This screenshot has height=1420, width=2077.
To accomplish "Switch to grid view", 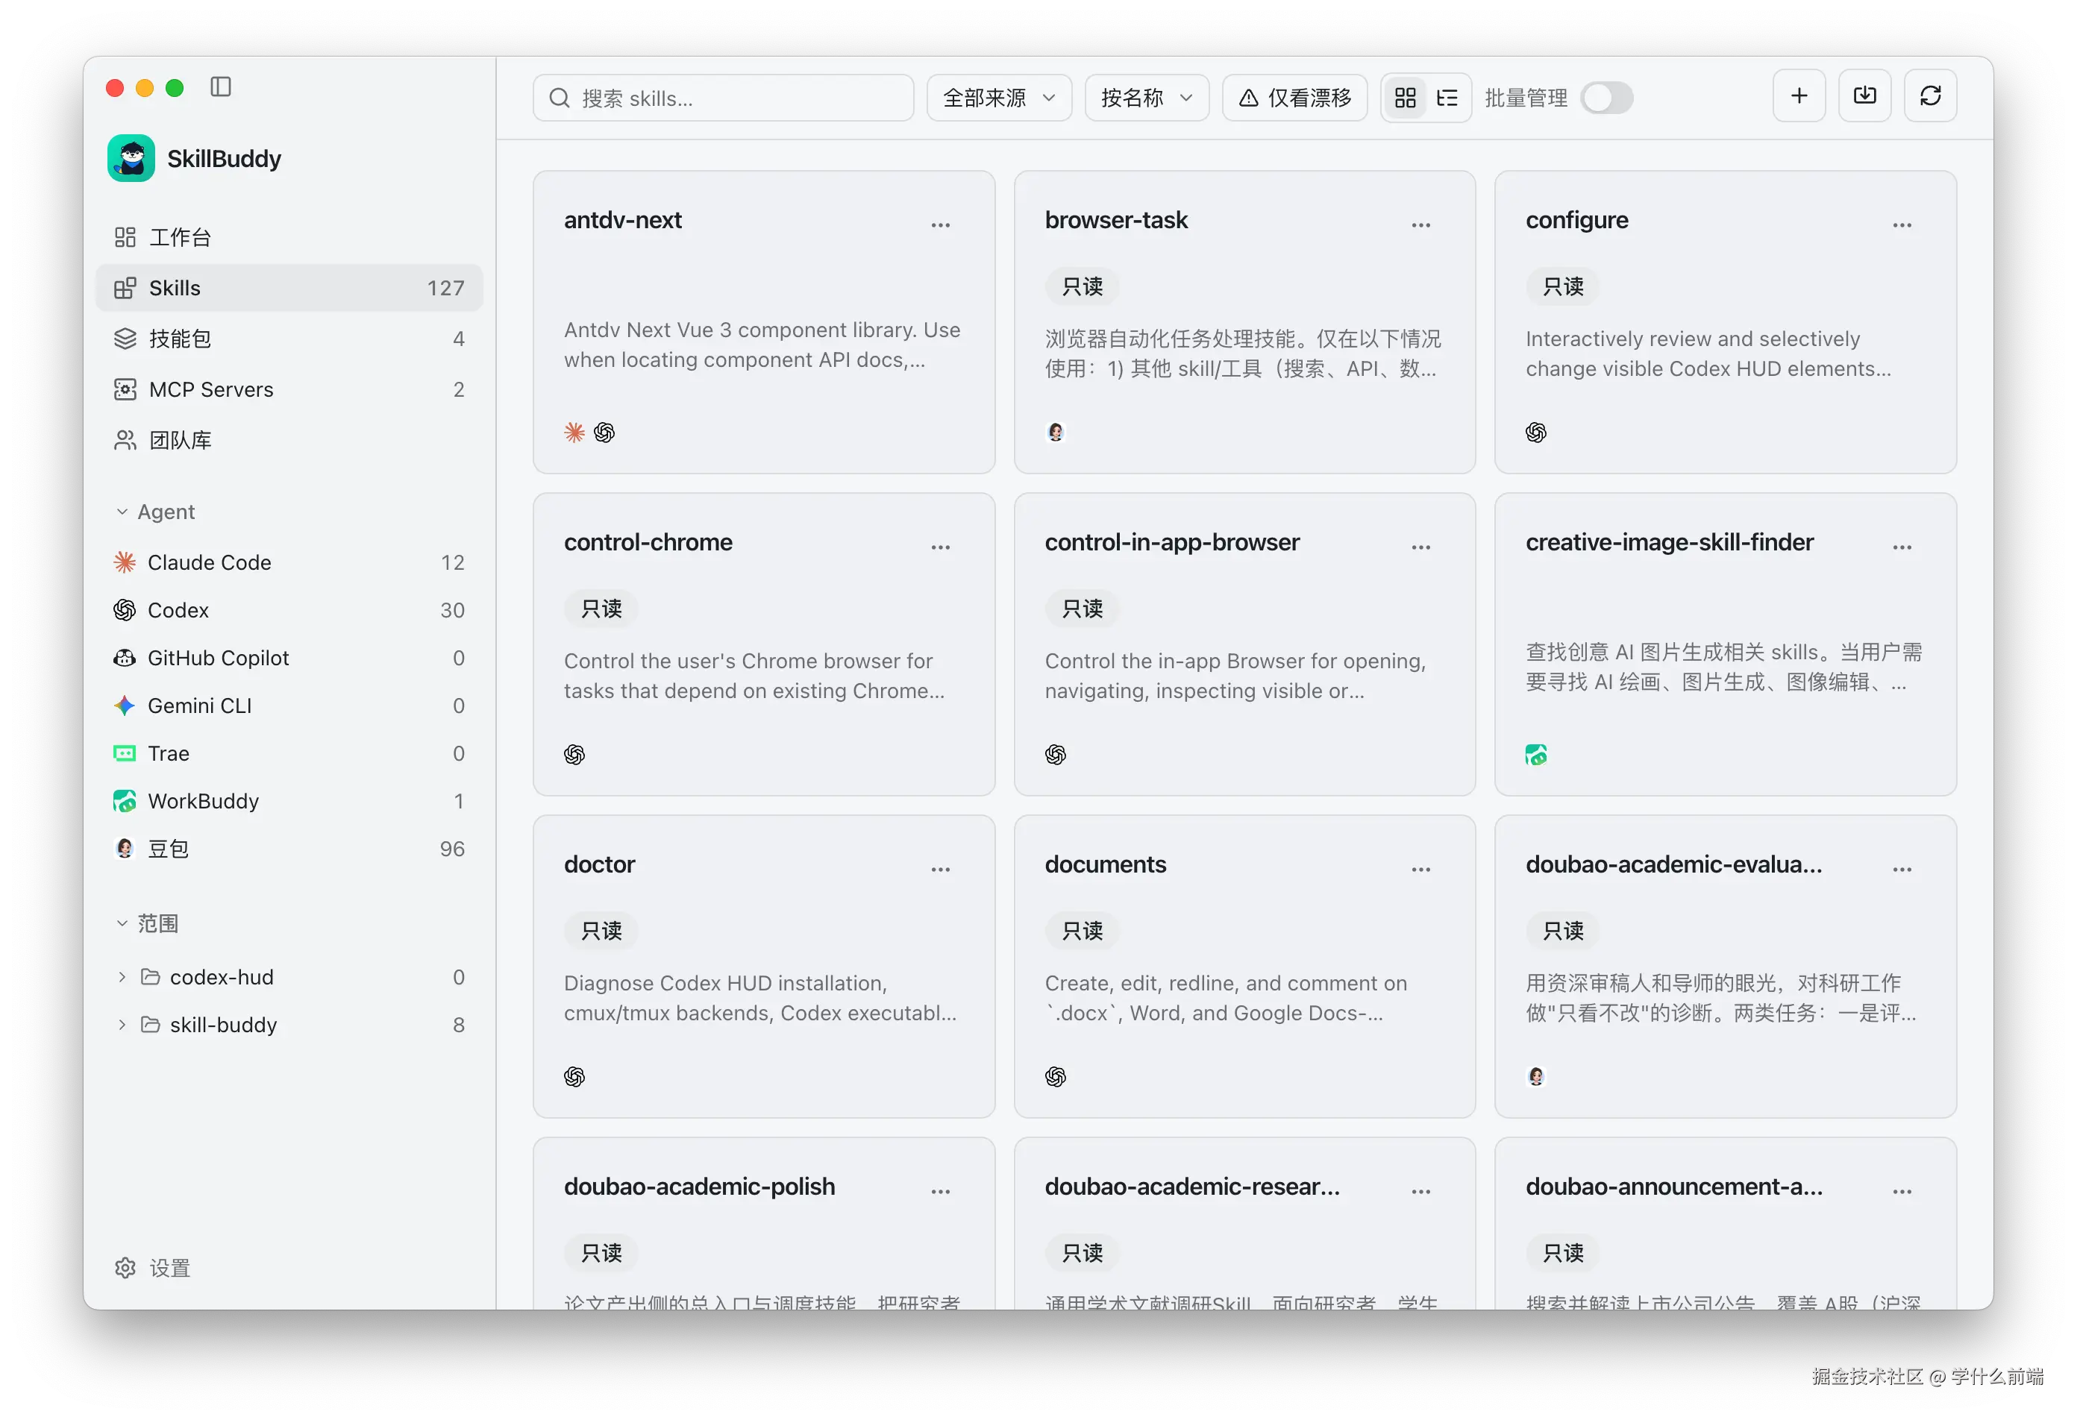I will click(1405, 98).
